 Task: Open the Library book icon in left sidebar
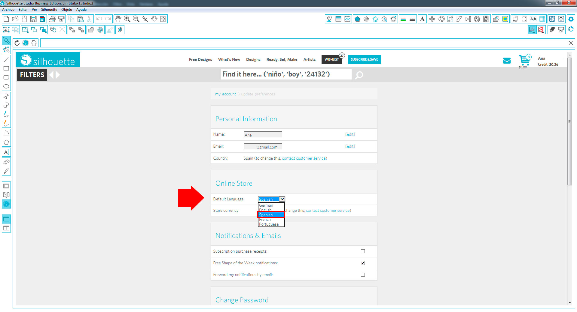point(6,195)
